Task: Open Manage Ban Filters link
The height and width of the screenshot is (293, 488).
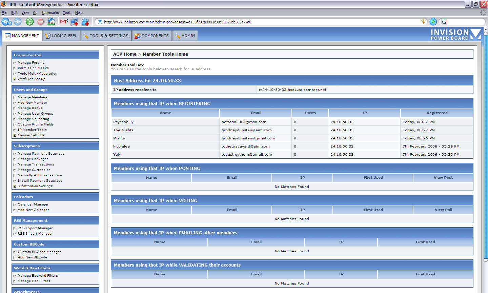Action: click(x=34, y=281)
